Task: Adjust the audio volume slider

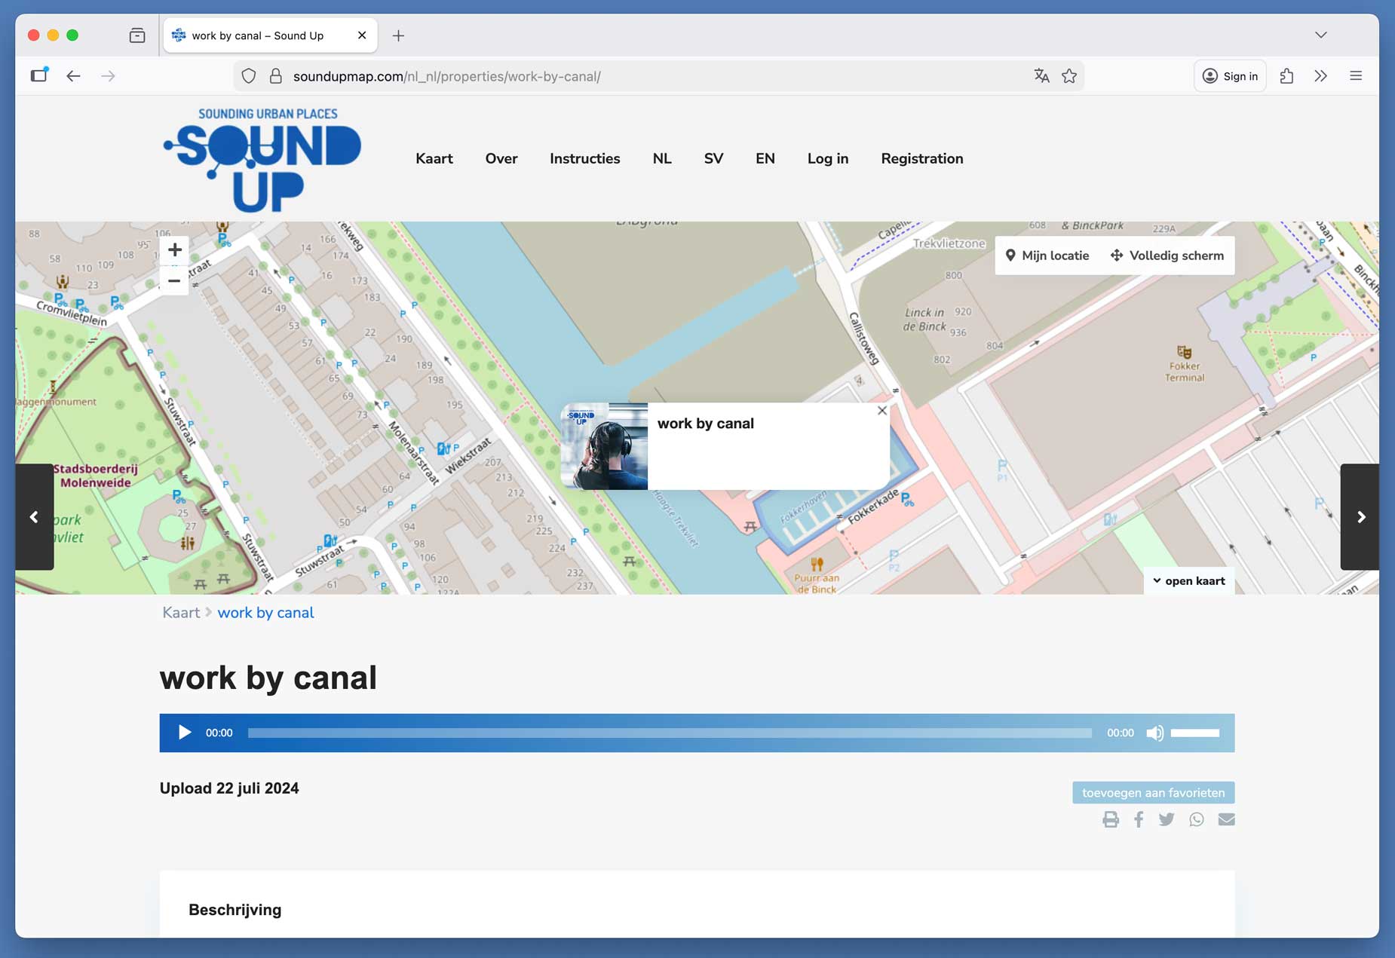Action: pos(1194,733)
